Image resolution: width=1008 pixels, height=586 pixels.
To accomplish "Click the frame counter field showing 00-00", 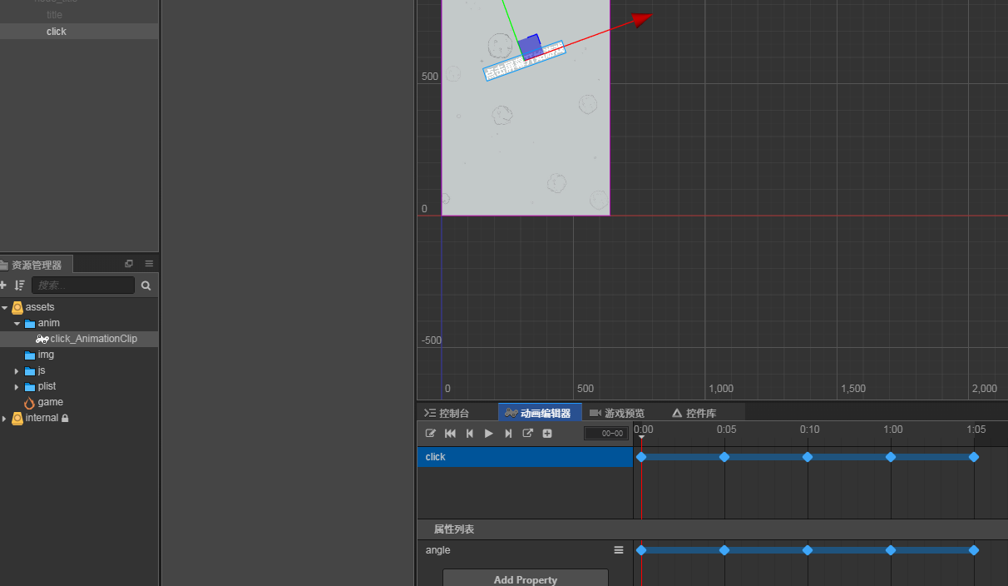I will pos(605,434).
